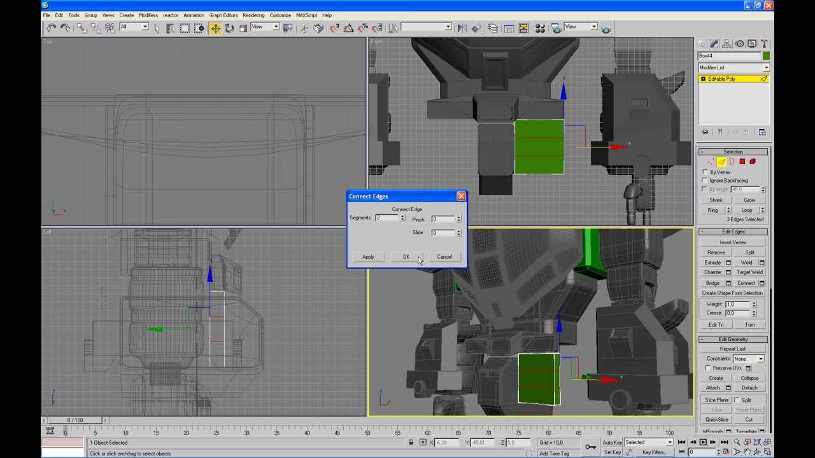
Task: Open the Graph Editors menu
Action: coord(223,15)
